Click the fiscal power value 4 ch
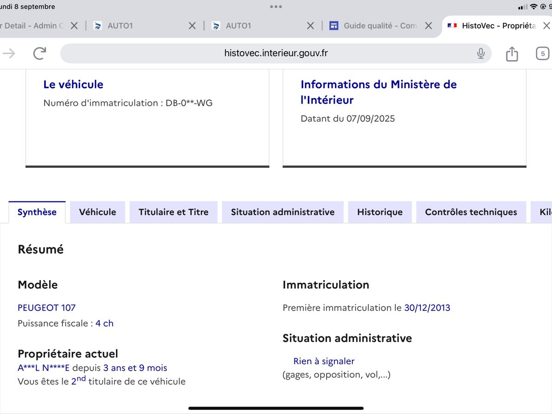552x414 pixels. pyautogui.click(x=104, y=323)
